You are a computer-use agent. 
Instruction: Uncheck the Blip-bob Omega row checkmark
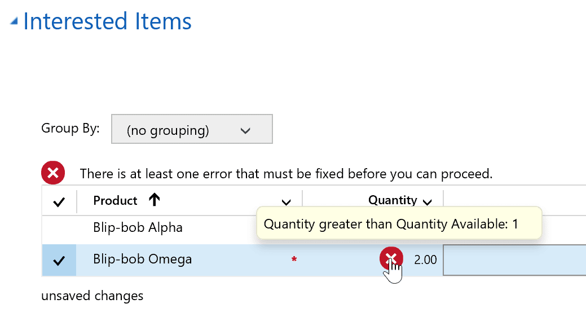point(59,260)
